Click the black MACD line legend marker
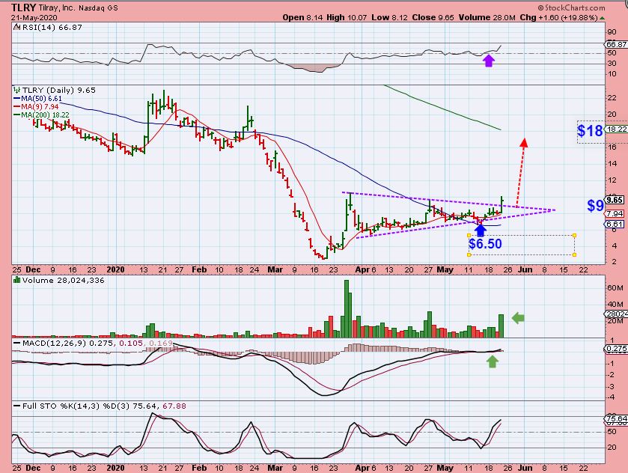Image resolution: width=628 pixels, height=473 pixels. [16, 344]
